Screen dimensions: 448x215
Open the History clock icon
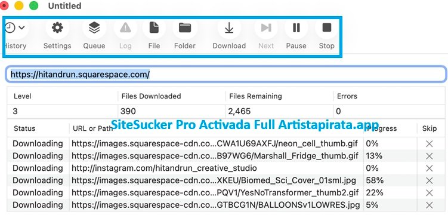pyautogui.click(x=10, y=27)
